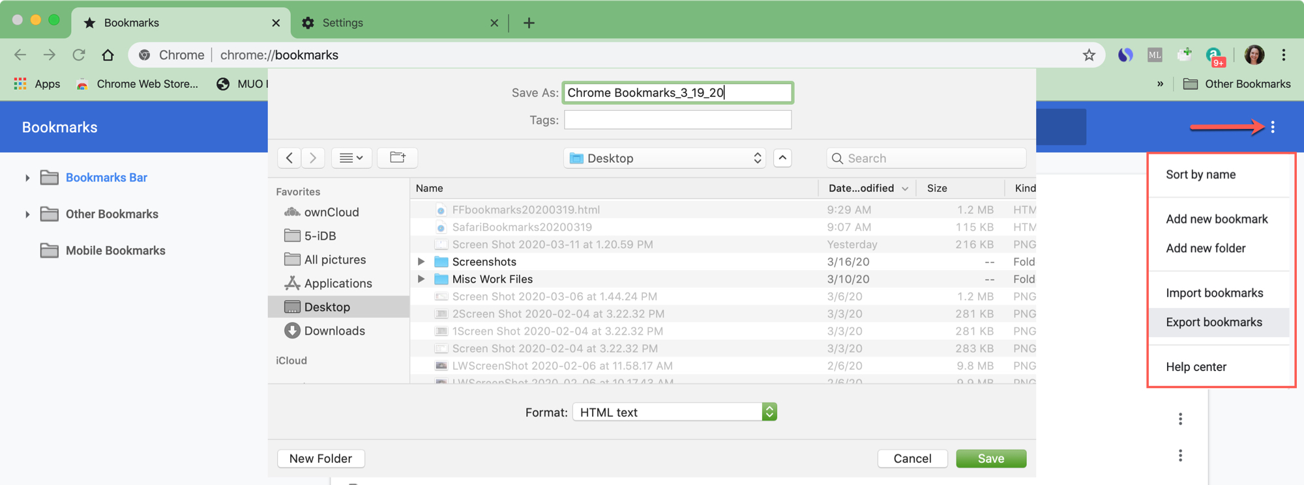Expand the Screenshots folder disclosure triangle
This screenshot has height=485, width=1304.
421,262
